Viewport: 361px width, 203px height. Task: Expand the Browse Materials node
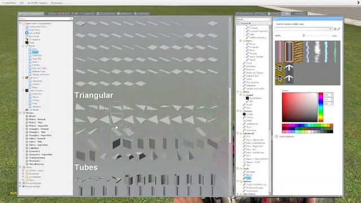point(20,183)
